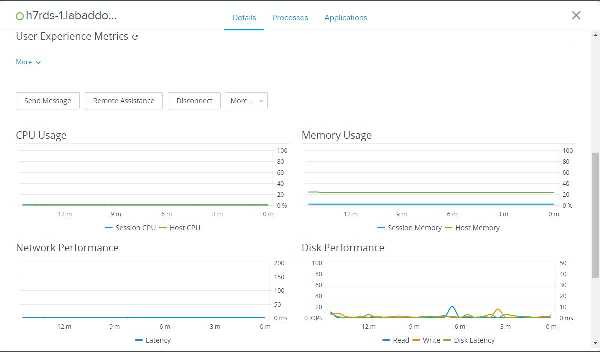Toggle the Session CPU legend series
The width and height of the screenshot is (600, 352).
point(130,228)
